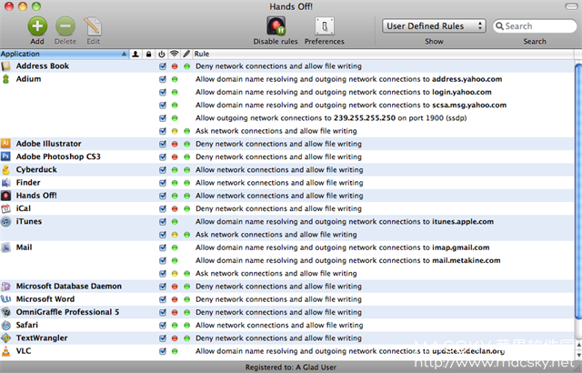Select Adobe Photoshop CS3 Deny rule text
This screenshot has width=582, height=373.
(278, 156)
